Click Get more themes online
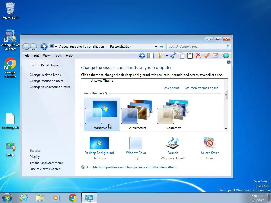The height and width of the screenshot is (203, 271). point(201,88)
